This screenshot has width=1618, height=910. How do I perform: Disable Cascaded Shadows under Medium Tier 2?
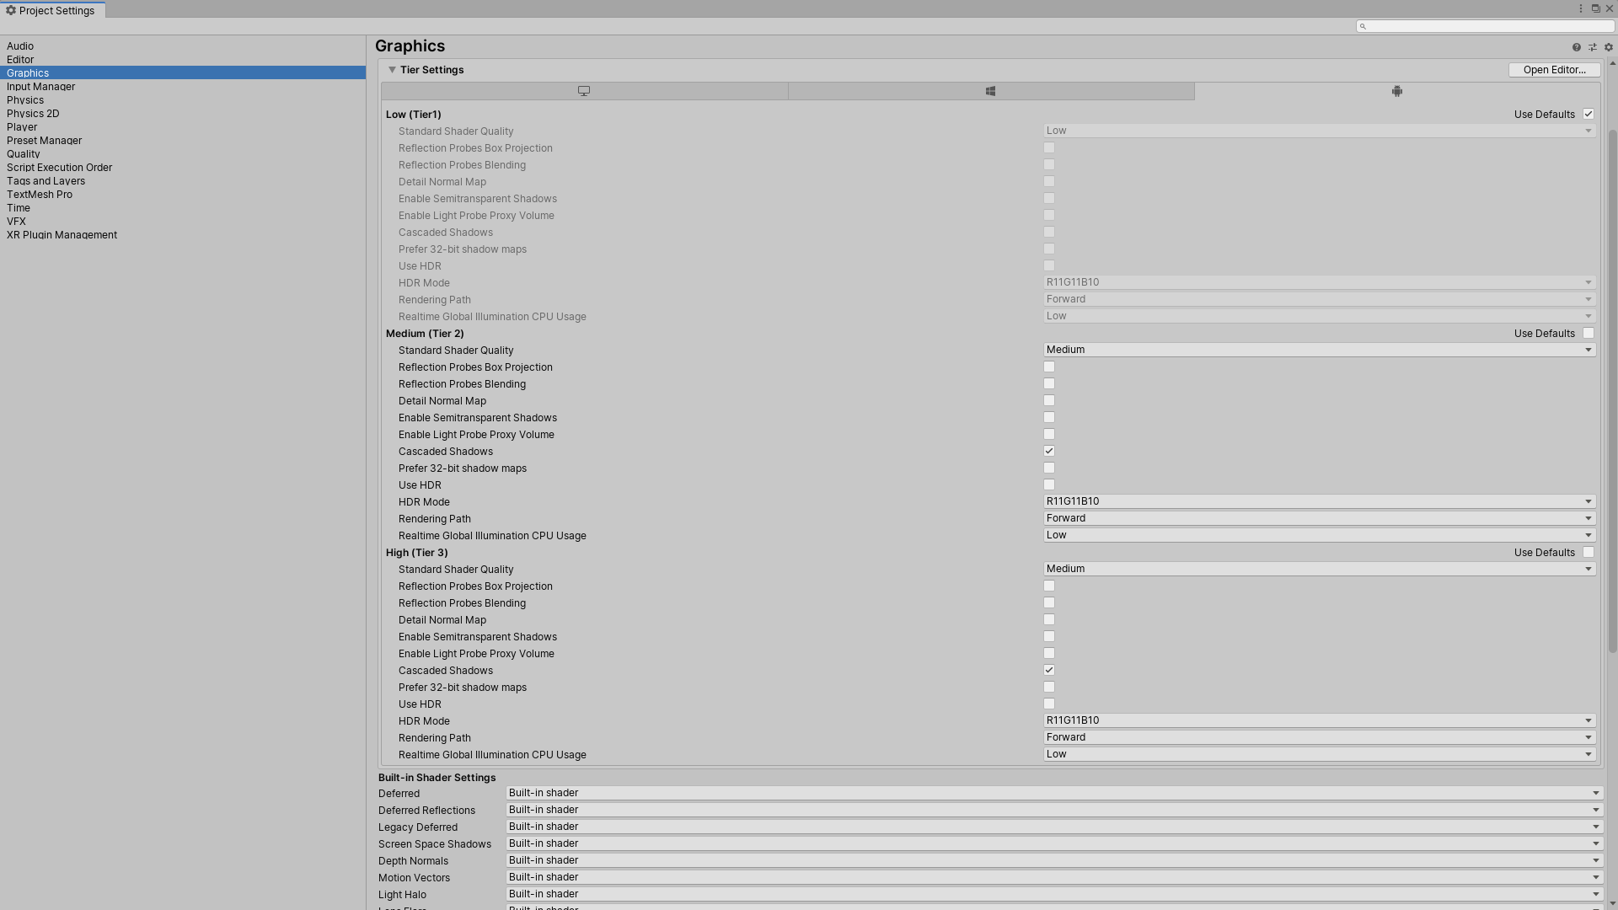tap(1049, 451)
